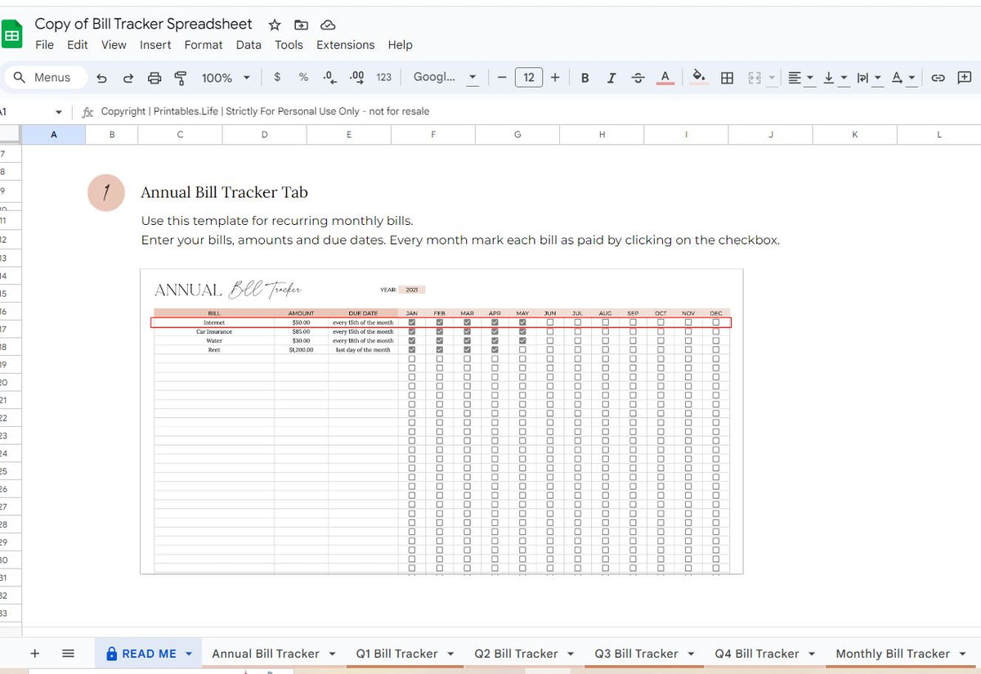Insert a link via toolbar
The height and width of the screenshot is (674, 981).
coord(938,78)
